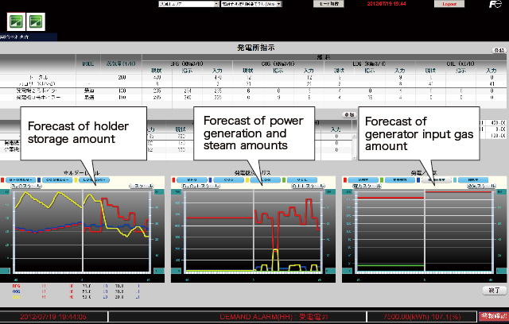The width and height of the screenshot is (509, 324).
Task: Click the blue "COG" row label below the holder chart
Action: 16,291
